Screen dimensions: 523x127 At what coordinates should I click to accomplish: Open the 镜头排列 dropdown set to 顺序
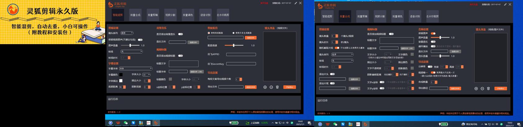tap(127, 33)
